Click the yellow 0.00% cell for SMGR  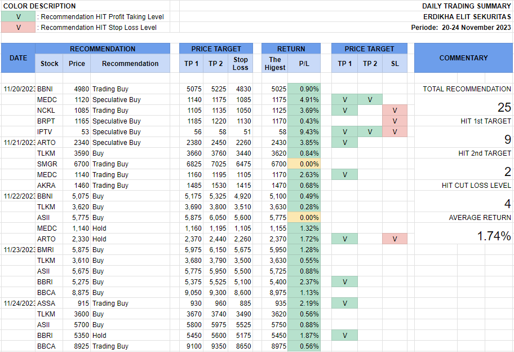pos(304,164)
